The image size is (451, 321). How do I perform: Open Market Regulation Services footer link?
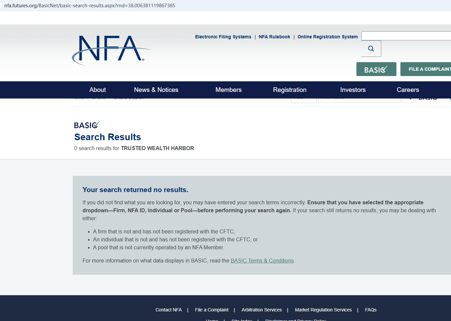[323, 310]
